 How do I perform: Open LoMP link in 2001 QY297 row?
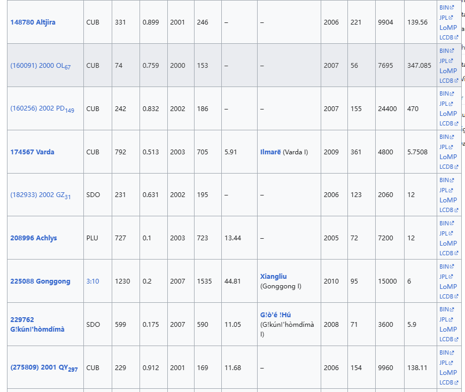click(x=448, y=372)
